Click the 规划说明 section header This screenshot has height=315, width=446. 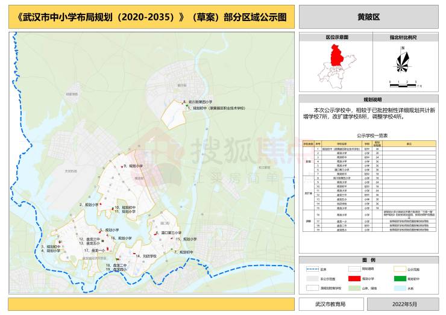pyautogui.click(x=368, y=99)
